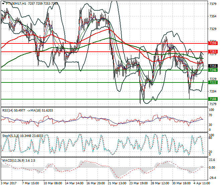Click the 10 Mar 08:00 time label

(53, 183)
